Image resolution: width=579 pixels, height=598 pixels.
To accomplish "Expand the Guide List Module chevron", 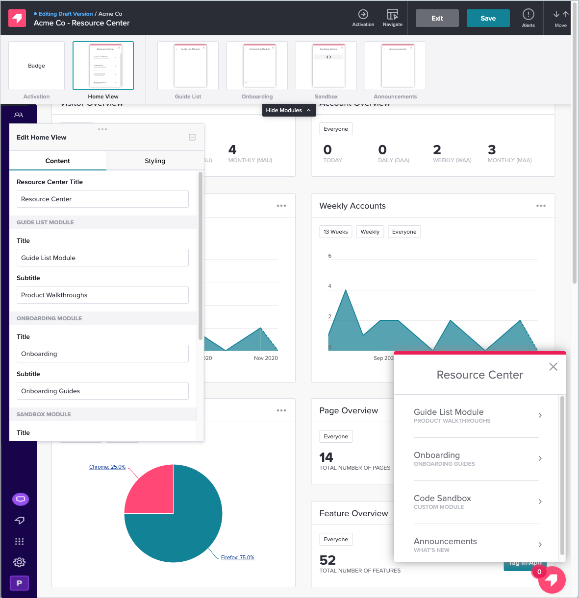I will (540, 415).
